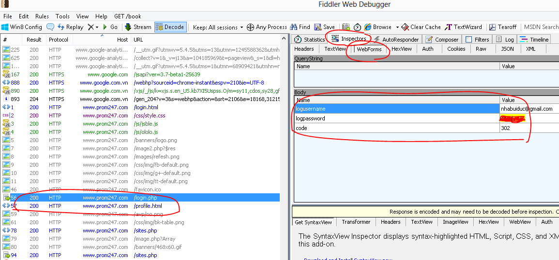Open the Help menu
The image size is (559, 260).
point(101,16)
